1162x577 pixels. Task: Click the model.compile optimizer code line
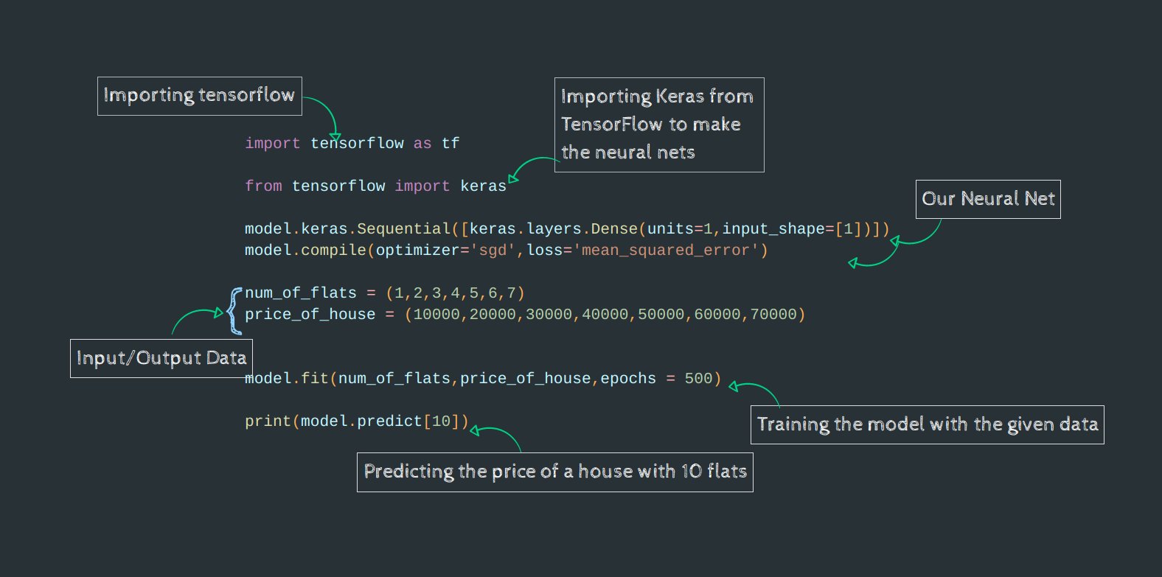(x=506, y=251)
